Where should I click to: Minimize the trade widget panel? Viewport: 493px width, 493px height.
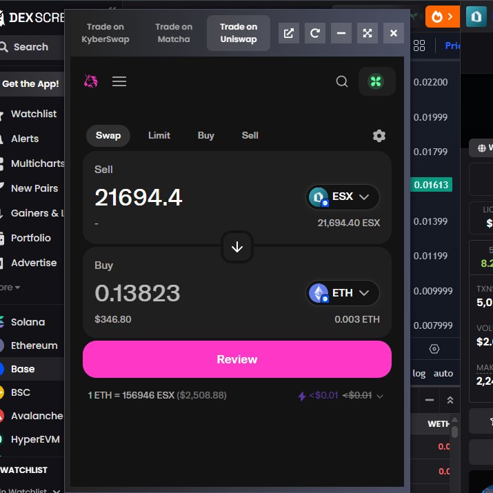pos(341,33)
